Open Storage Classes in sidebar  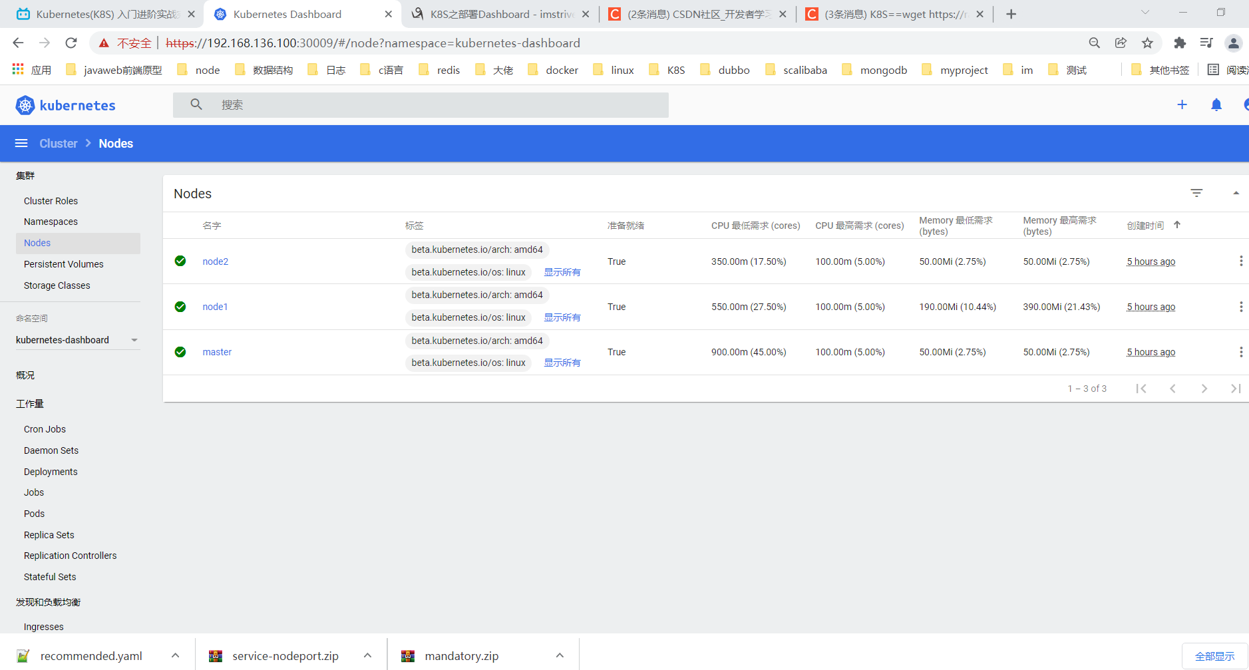(x=57, y=285)
